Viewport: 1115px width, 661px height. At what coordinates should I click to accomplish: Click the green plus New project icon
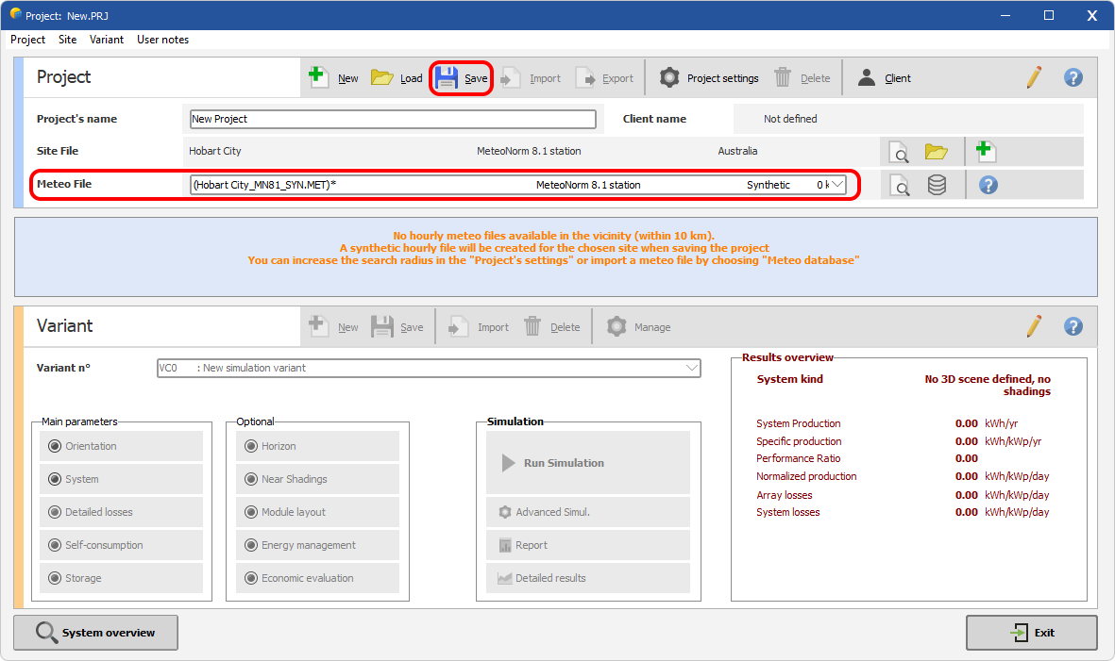318,76
